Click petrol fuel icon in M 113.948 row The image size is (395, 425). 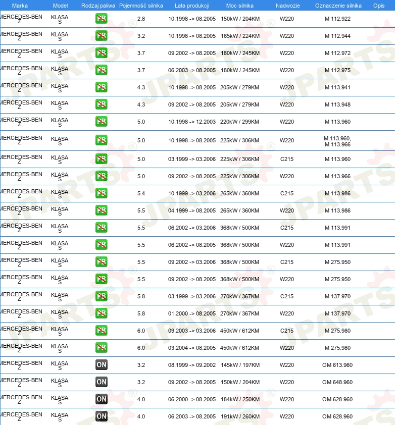pyautogui.click(x=101, y=104)
